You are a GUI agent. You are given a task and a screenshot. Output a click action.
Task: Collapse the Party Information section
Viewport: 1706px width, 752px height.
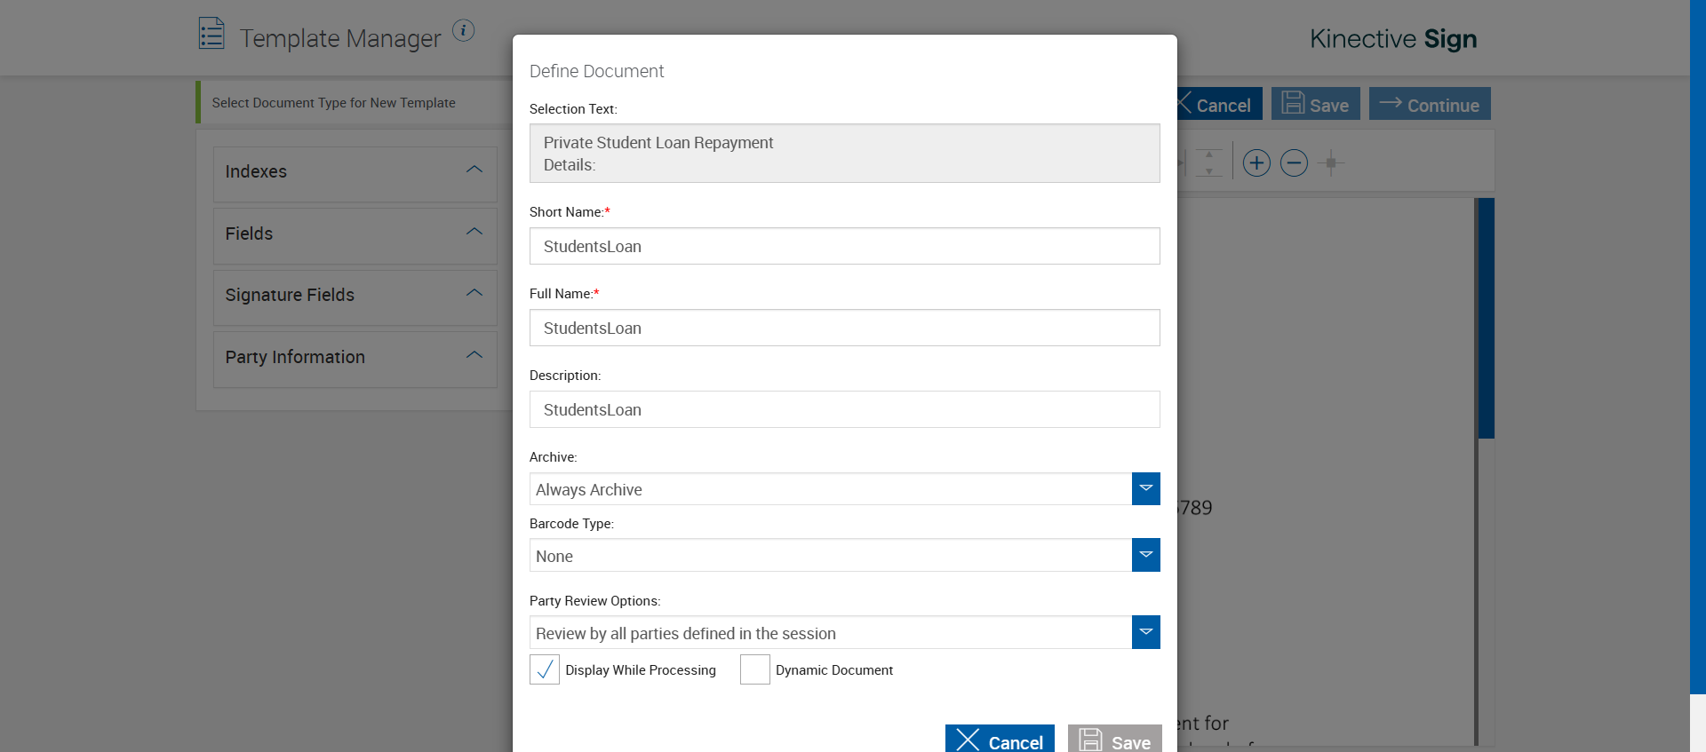click(474, 356)
